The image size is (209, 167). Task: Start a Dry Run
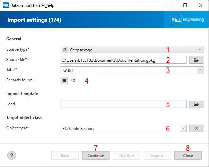pos(126,156)
